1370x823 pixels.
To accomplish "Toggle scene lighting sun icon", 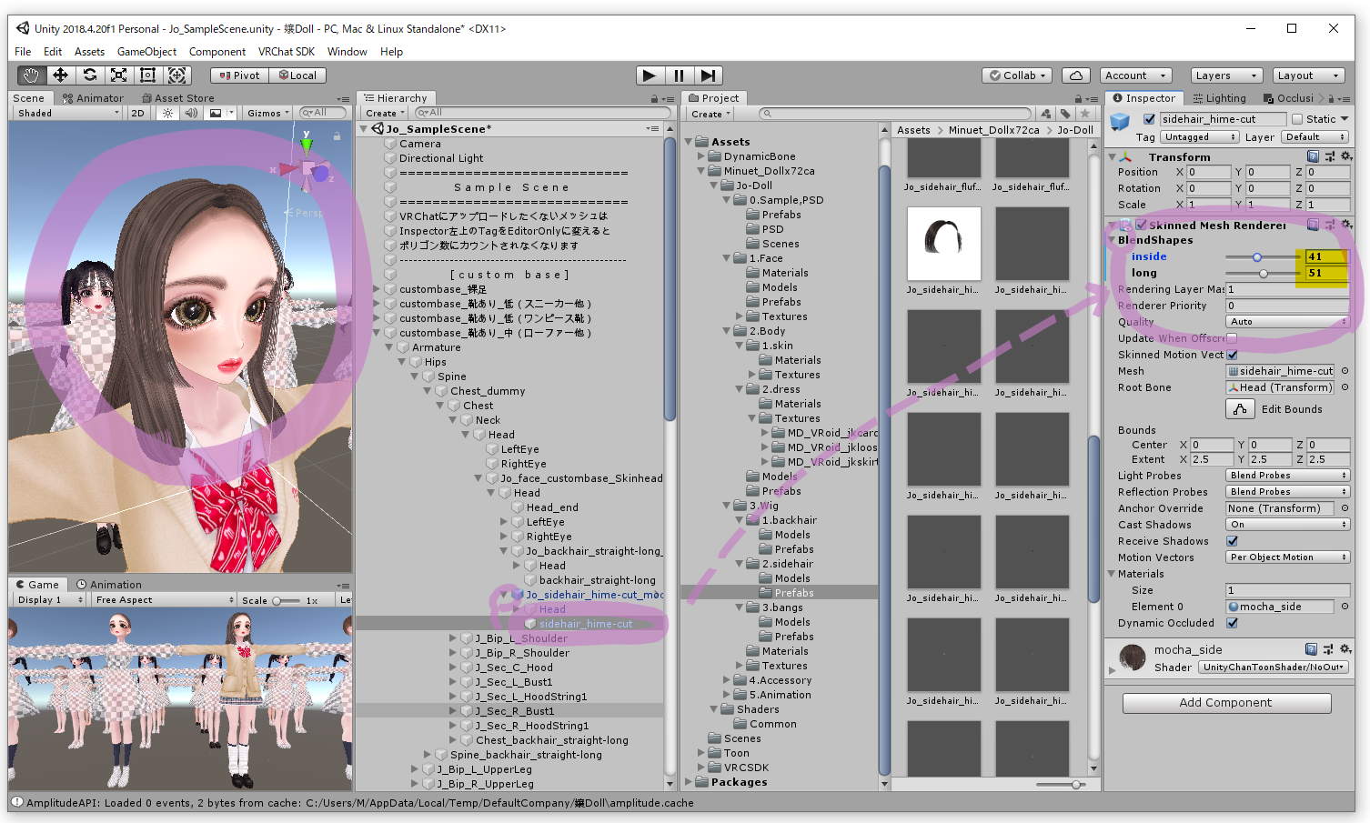I will click(x=167, y=113).
